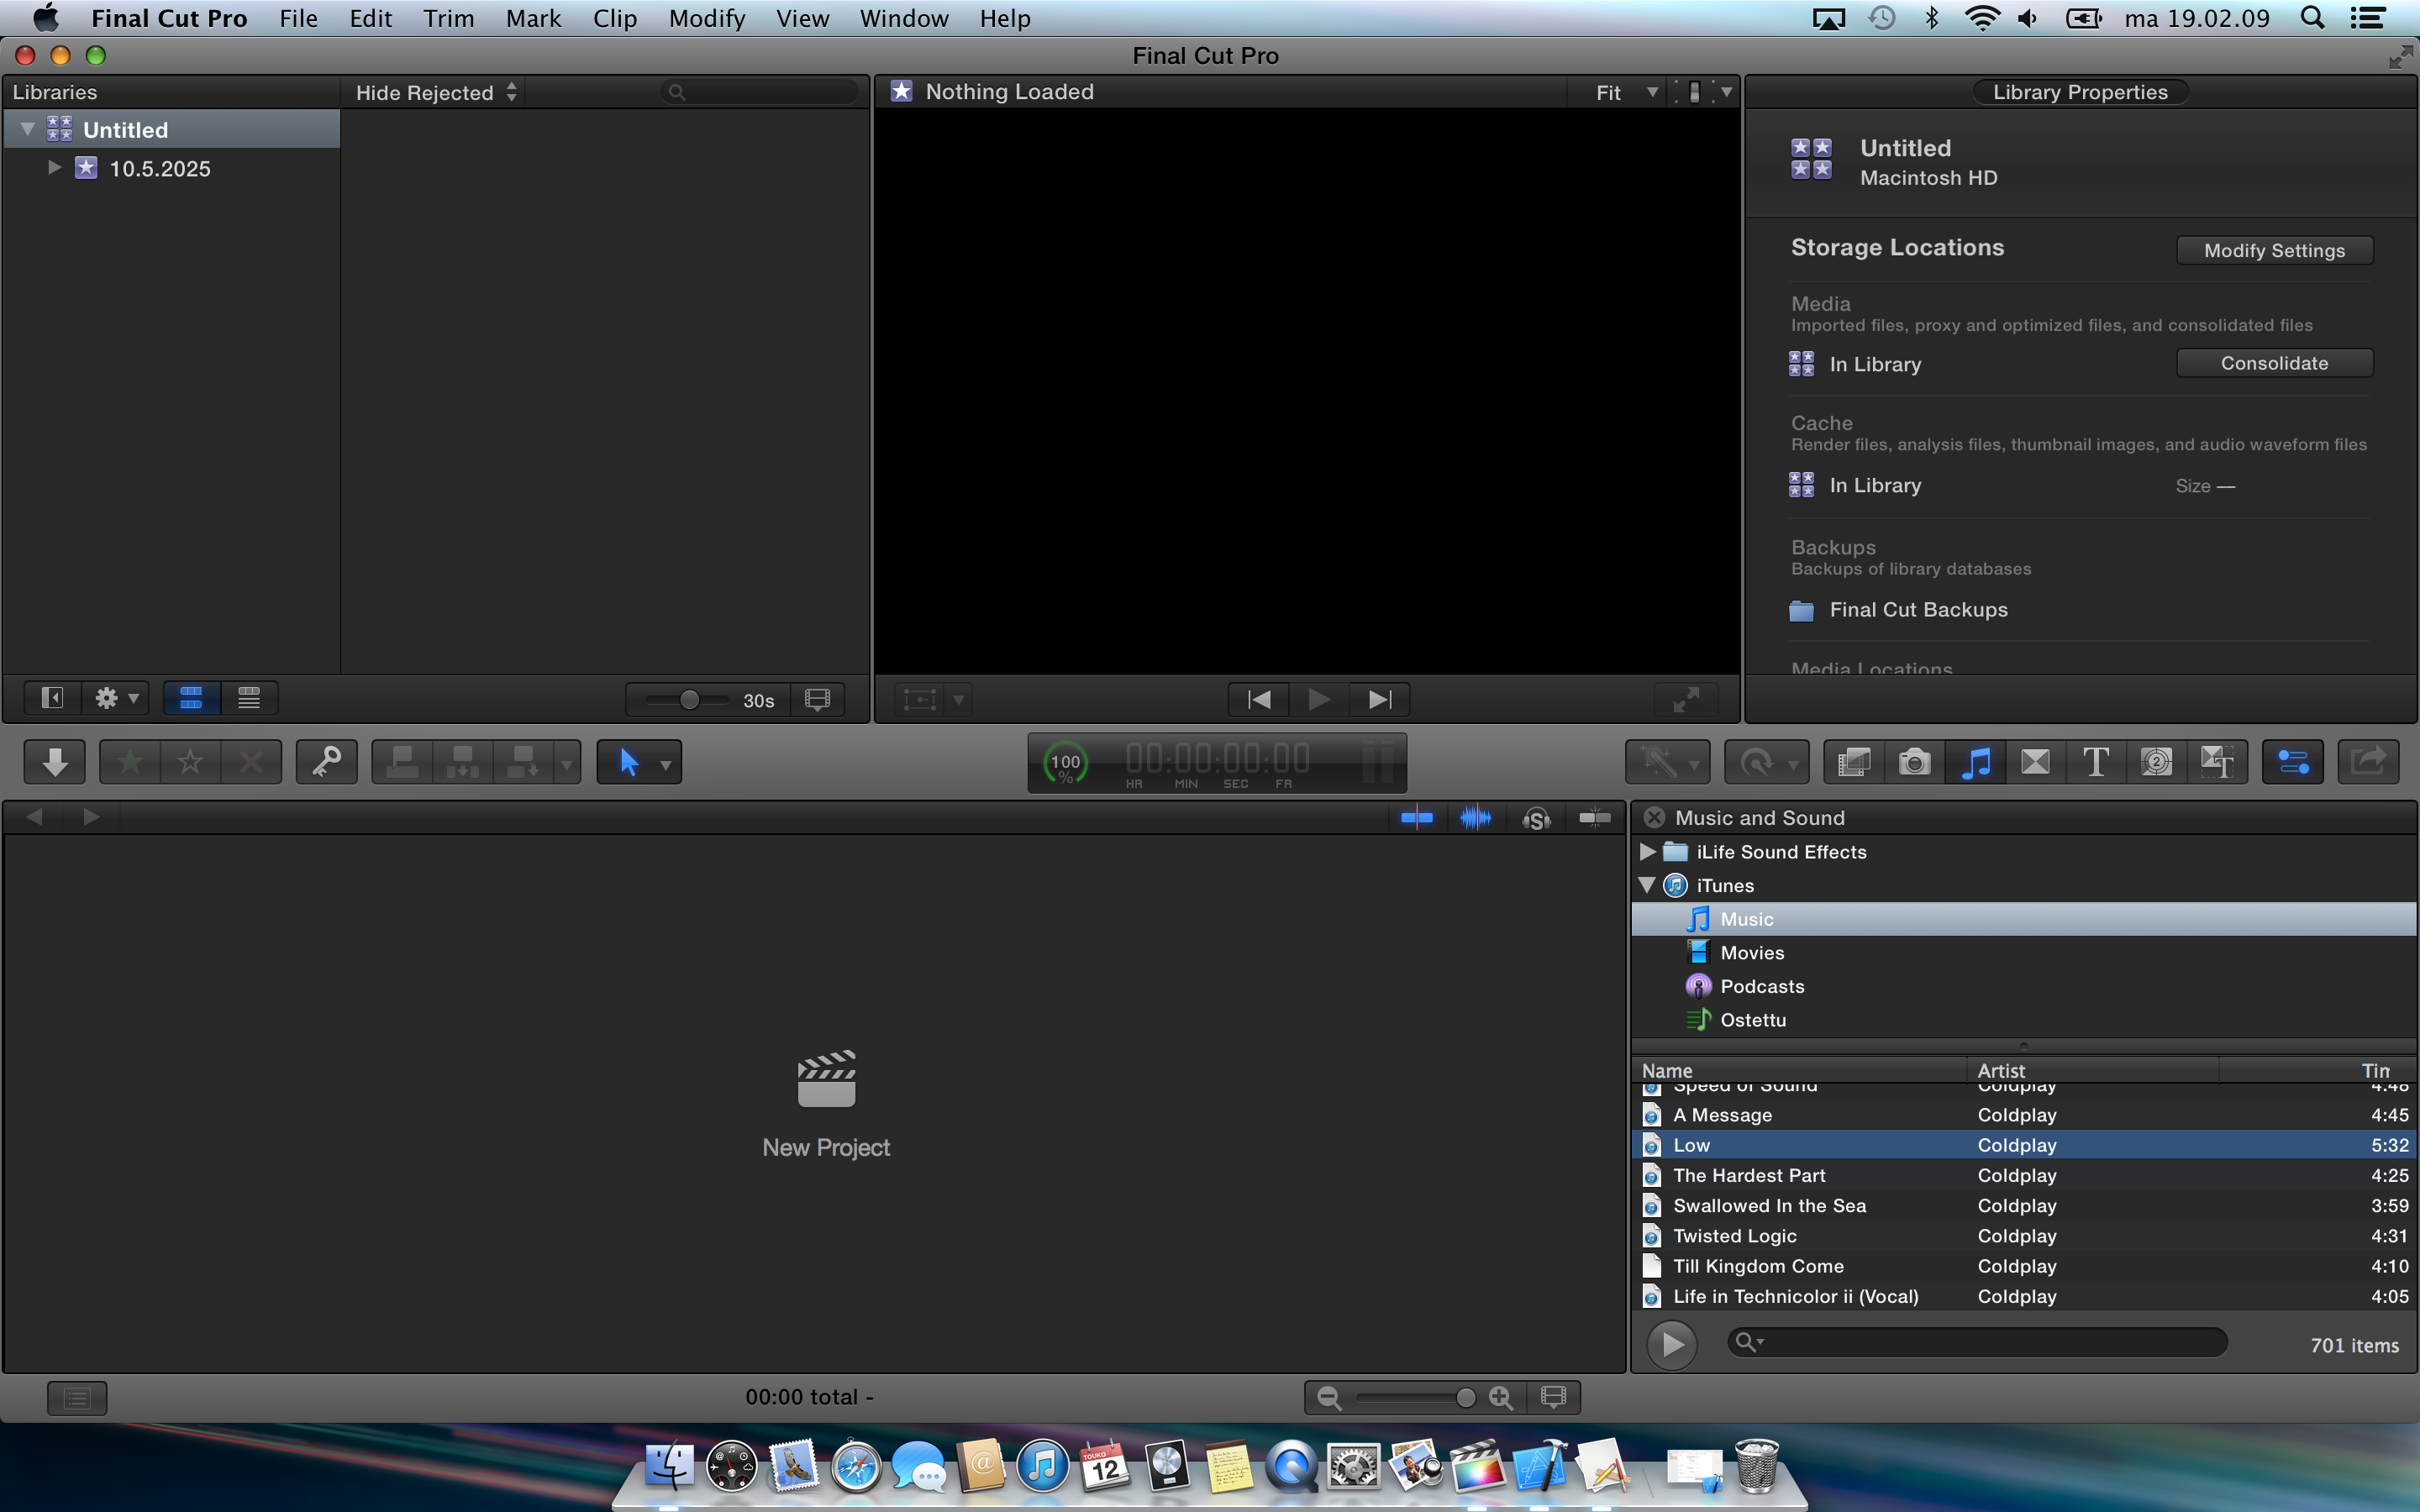Play viewer full screen arrows icon
2420x1512 pixels.
(x=1686, y=699)
